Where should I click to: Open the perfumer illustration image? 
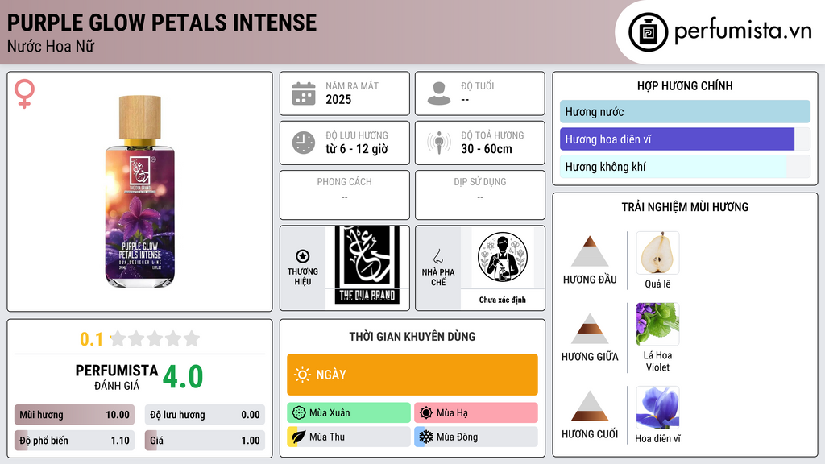[x=503, y=257]
